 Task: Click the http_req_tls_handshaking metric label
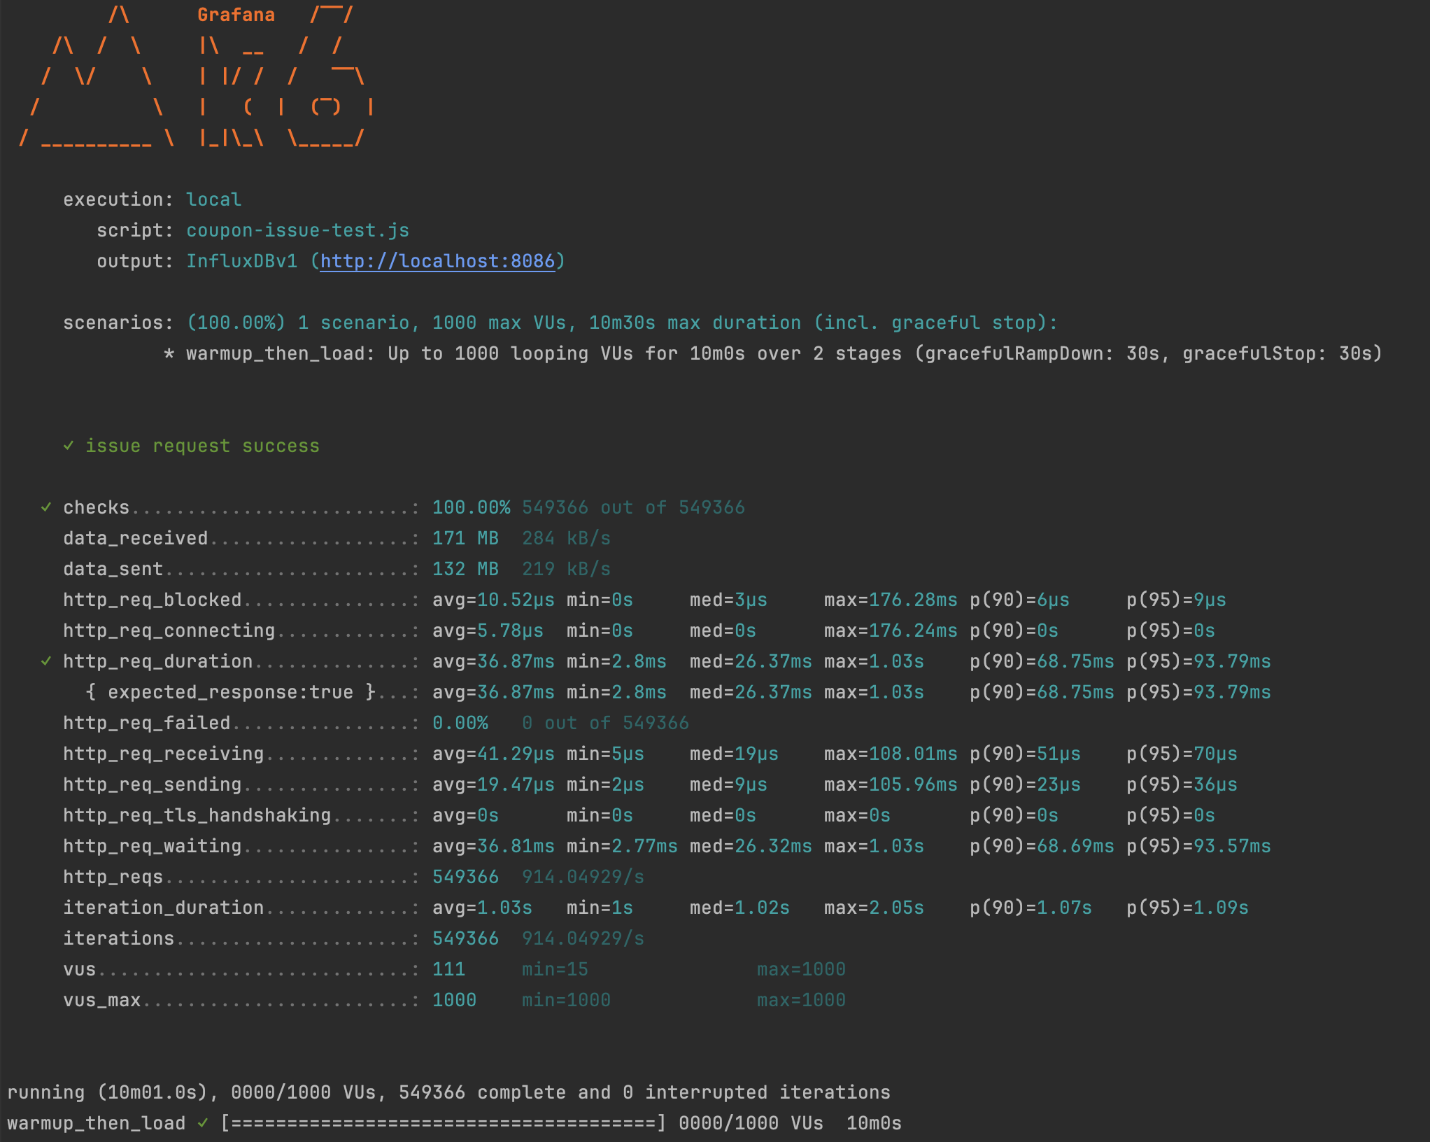point(197,815)
